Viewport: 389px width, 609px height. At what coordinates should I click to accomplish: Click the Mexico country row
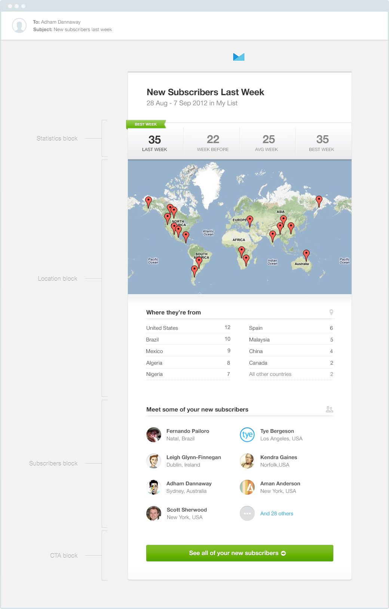(x=188, y=351)
